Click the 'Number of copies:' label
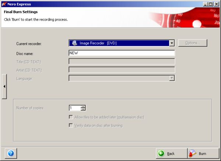 [x=30, y=108]
